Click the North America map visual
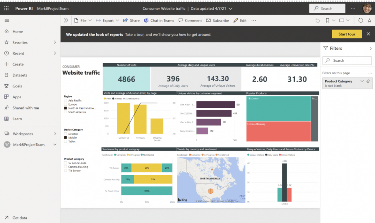 pyautogui.click(x=211, y=180)
